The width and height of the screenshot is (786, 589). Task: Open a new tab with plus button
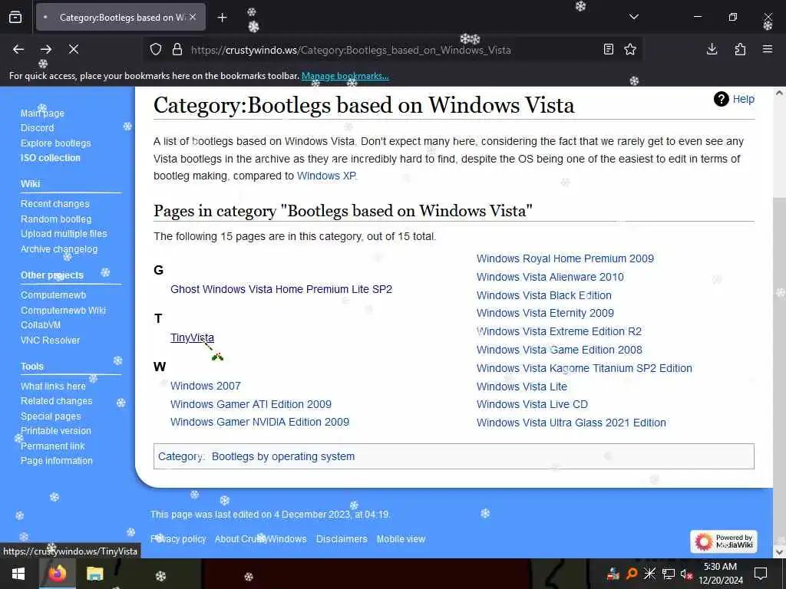pos(222,18)
